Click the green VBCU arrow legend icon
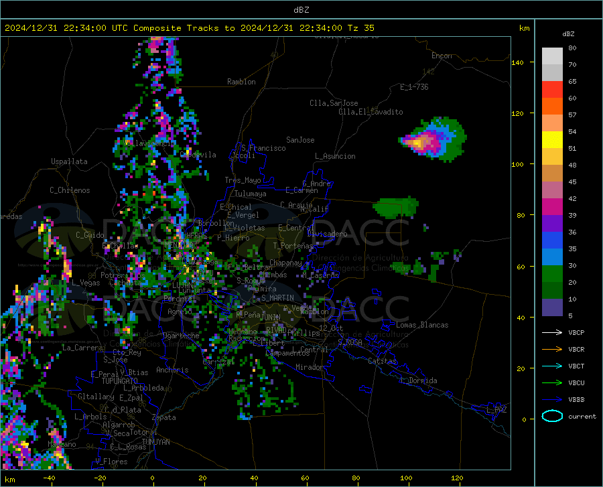Viewport: 603px width, 487px height. click(552, 383)
